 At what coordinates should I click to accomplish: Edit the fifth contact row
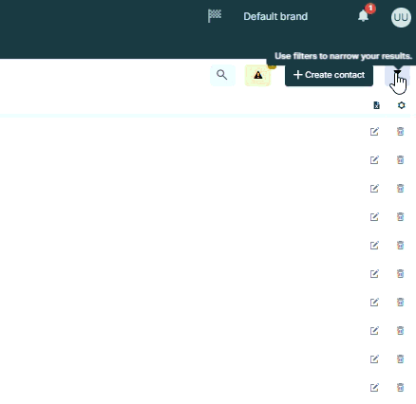[374, 245]
